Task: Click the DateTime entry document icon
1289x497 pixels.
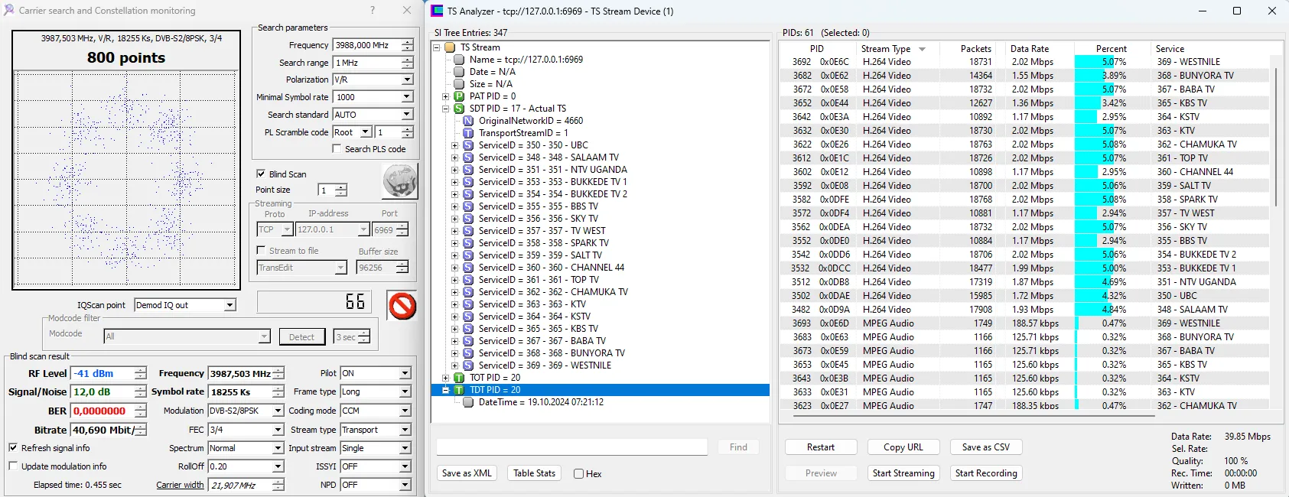Action: 468,402
